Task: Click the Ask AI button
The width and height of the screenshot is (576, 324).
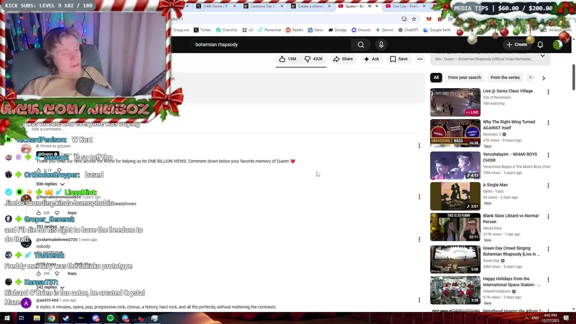Action: tap(371, 59)
